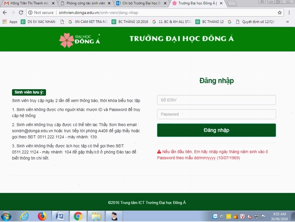Click the red warning triangle icon

[159, 151]
